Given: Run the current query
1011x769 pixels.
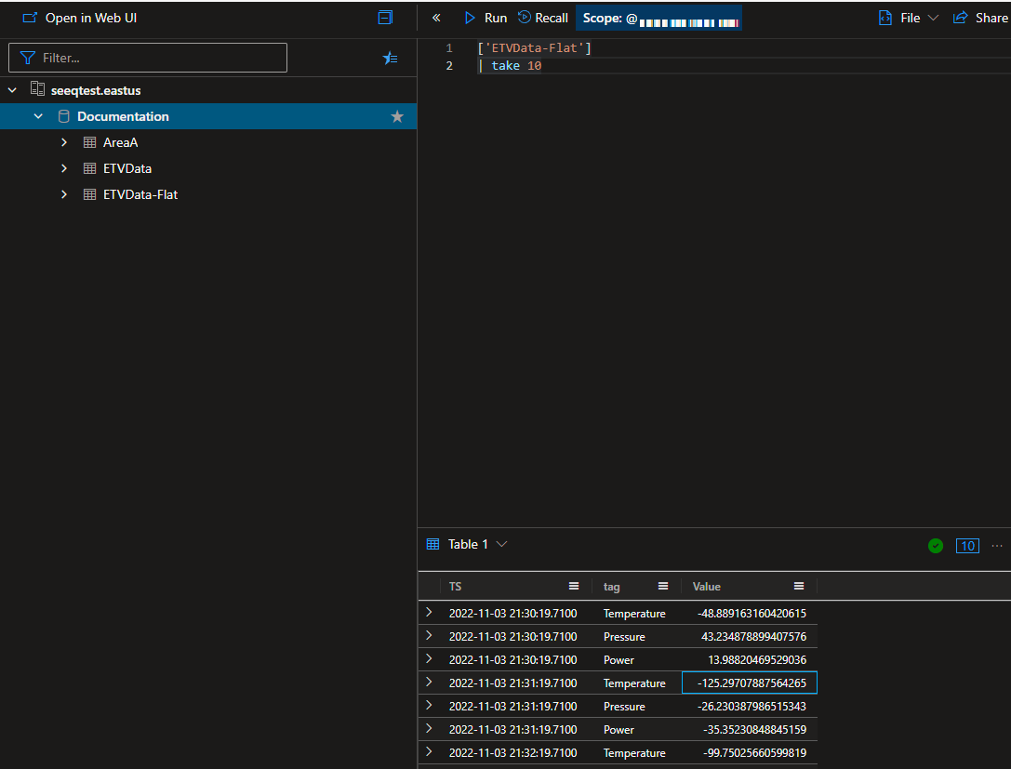Looking at the screenshot, I should click(485, 17).
